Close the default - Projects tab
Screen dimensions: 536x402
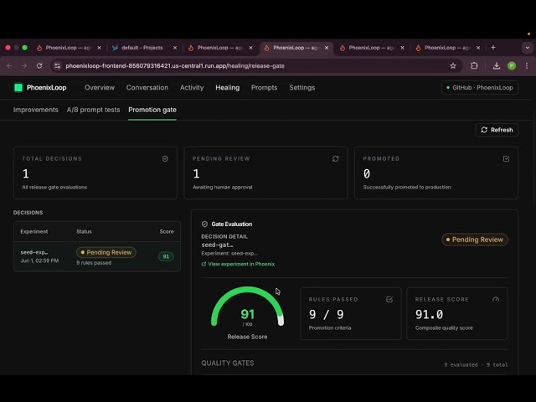pyautogui.click(x=175, y=48)
